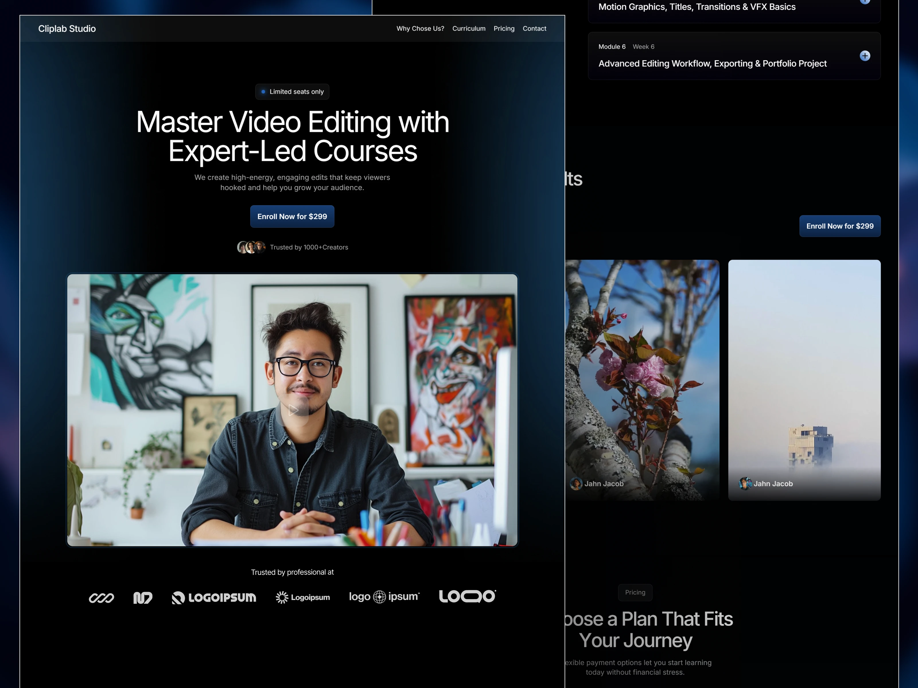Click the bold LOGOIPSUM brand logo
918x688 pixels.
tap(214, 597)
